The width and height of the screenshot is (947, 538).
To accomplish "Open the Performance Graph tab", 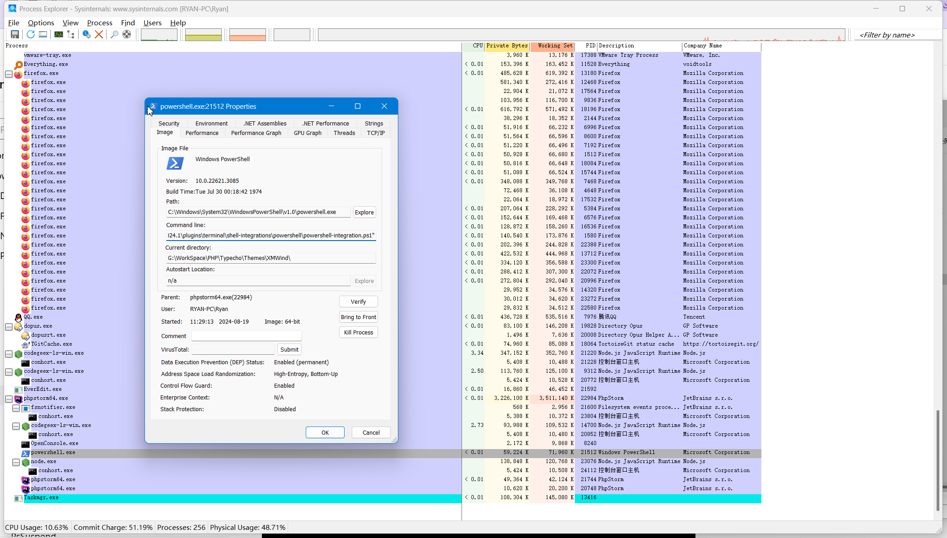I will coord(256,133).
